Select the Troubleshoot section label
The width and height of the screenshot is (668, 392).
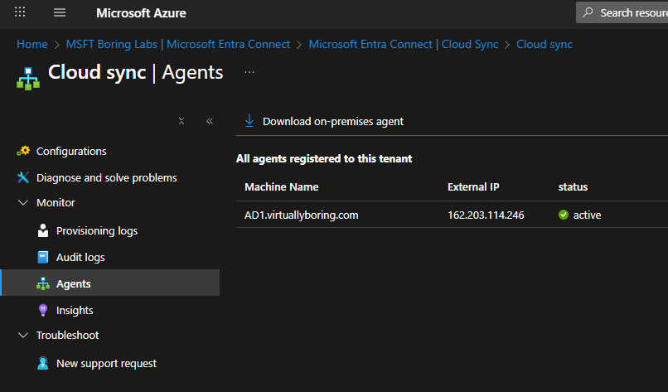pyautogui.click(x=67, y=336)
